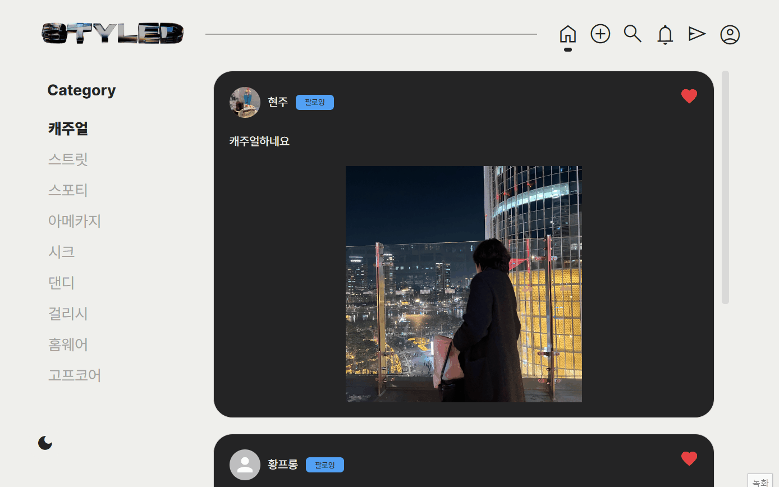Select the 홈웨어 category

coord(68,344)
